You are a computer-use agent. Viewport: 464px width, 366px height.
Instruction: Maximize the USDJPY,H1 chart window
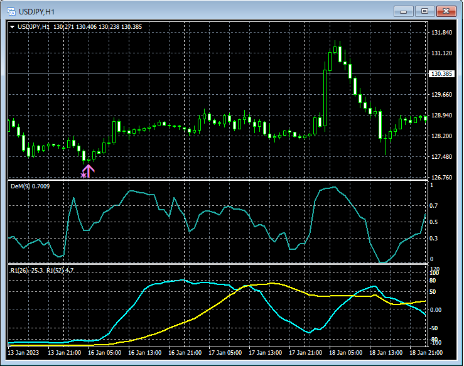pos(424,11)
